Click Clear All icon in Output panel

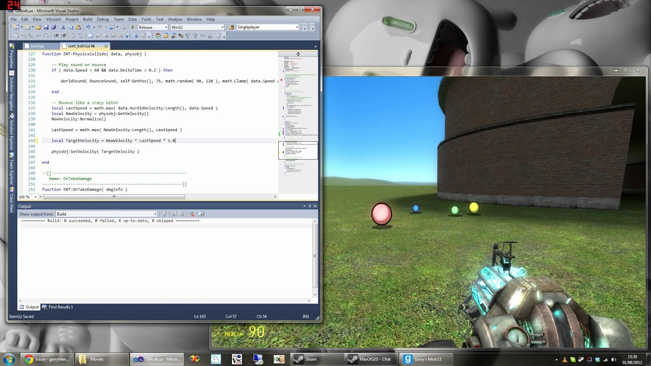(192, 214)
